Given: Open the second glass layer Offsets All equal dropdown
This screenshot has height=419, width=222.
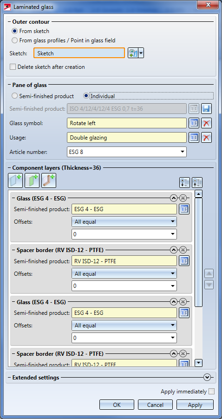Looking at the screenshot, I should click(124, 326).
